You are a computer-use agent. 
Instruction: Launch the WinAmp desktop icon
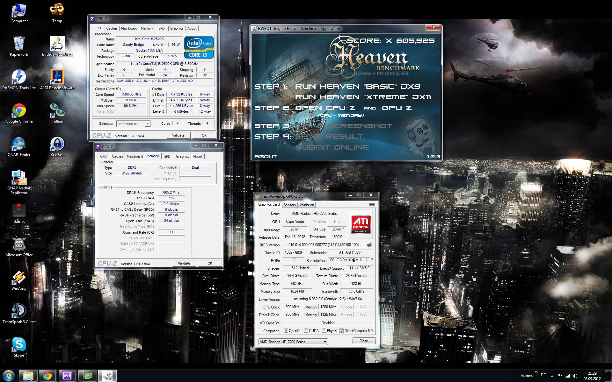[19, 280]
